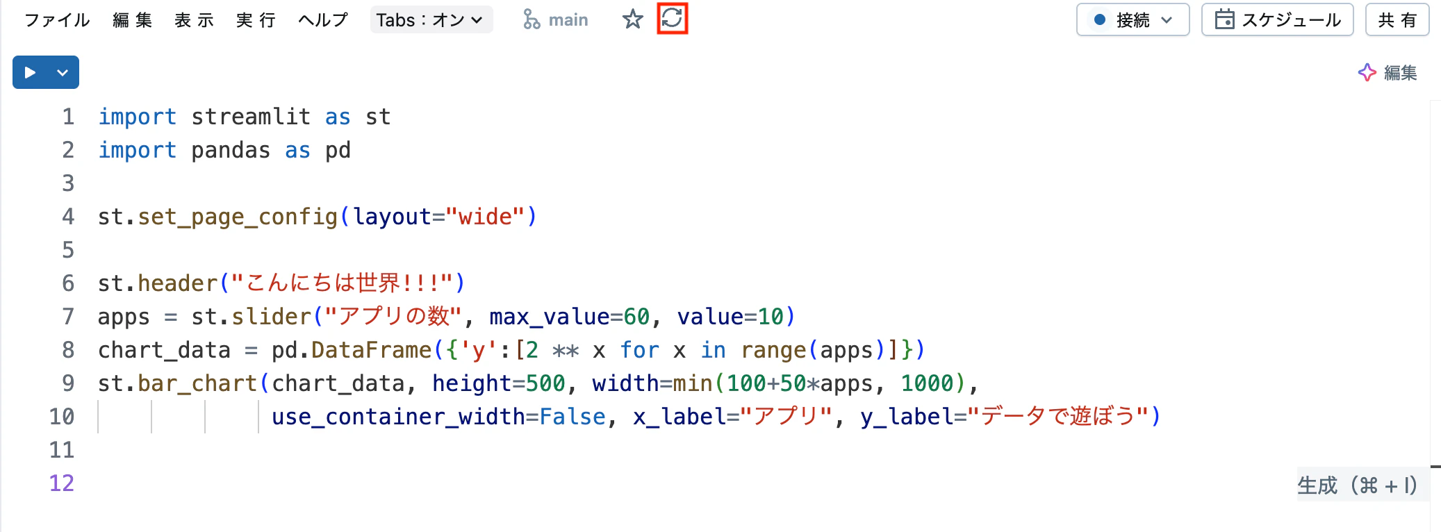The image size is (1441, 532).
Task: Open the 実行 menu
Action: coord(256,20)
